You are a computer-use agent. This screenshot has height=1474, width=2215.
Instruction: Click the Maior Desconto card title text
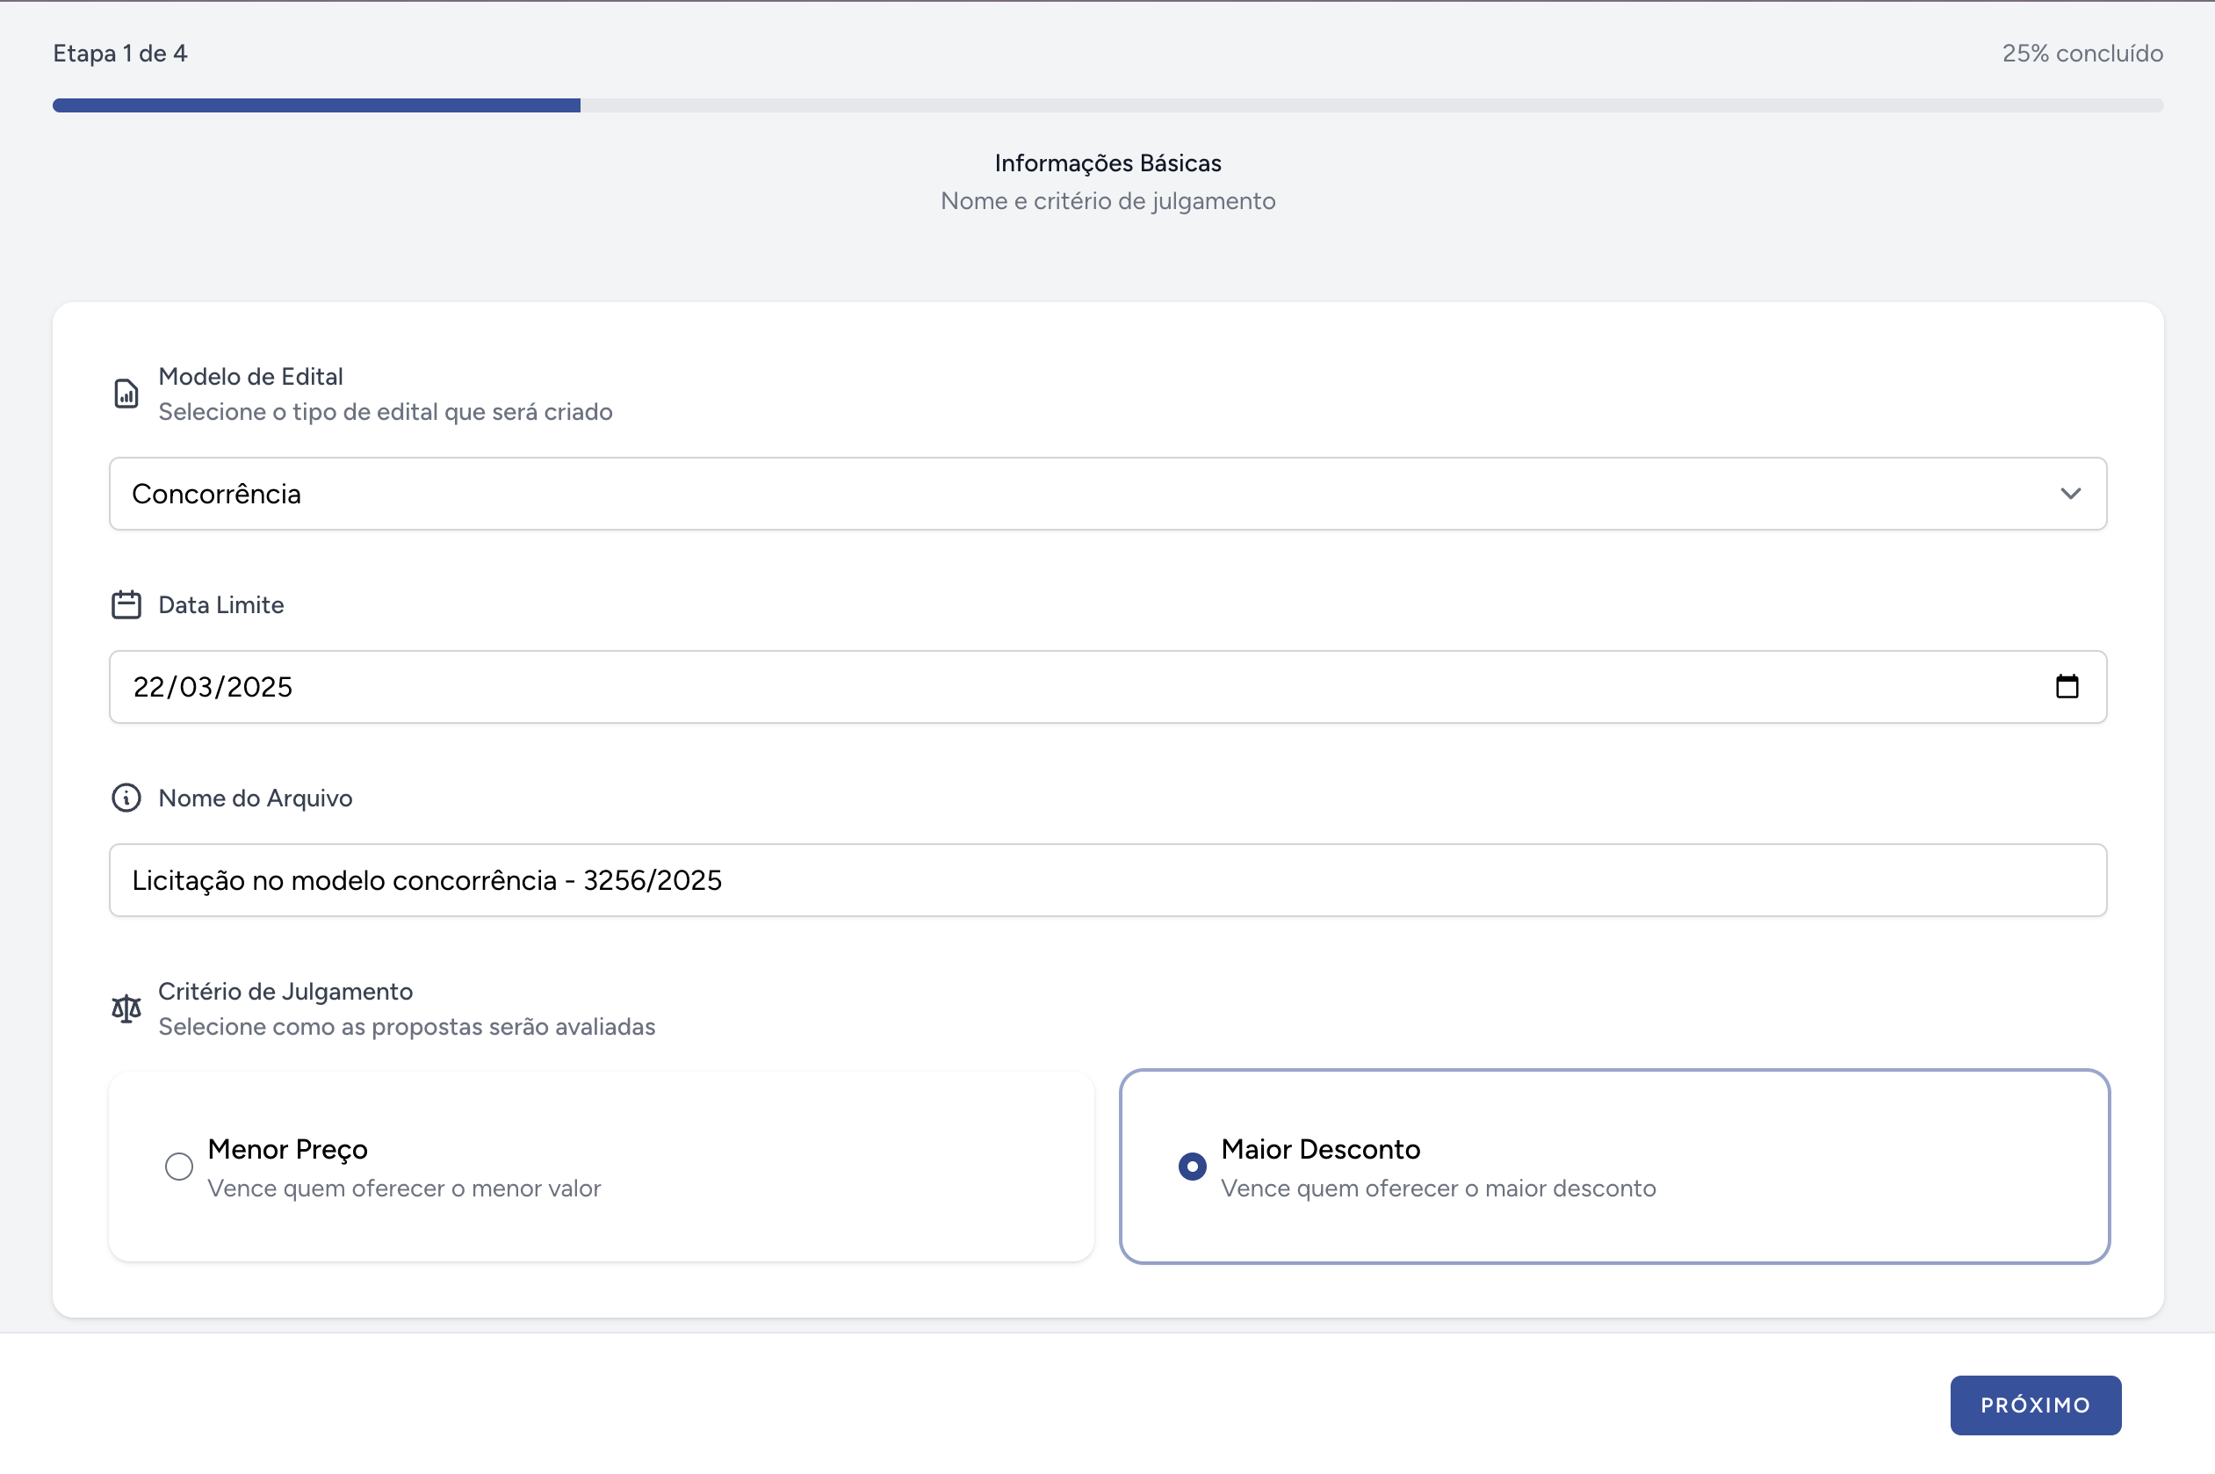click(1319, 1149)
